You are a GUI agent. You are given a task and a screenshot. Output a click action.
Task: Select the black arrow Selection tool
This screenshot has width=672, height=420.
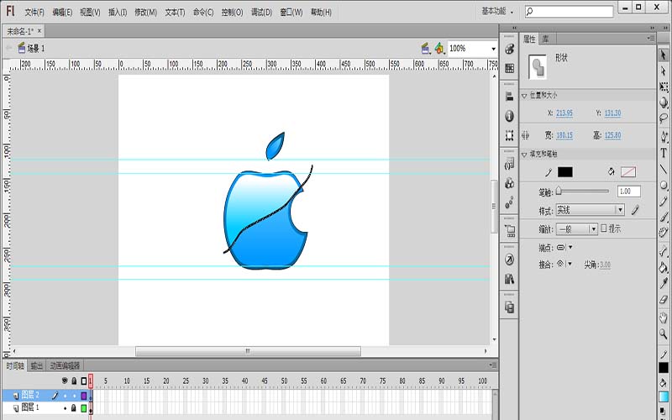[664, 55]
